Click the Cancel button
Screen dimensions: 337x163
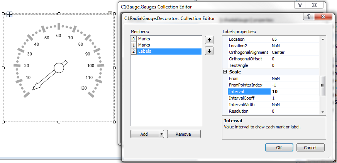click(310, 148)
